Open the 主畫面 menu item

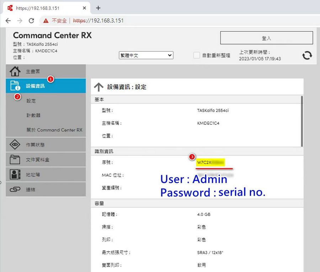click(x=46, y=71)
